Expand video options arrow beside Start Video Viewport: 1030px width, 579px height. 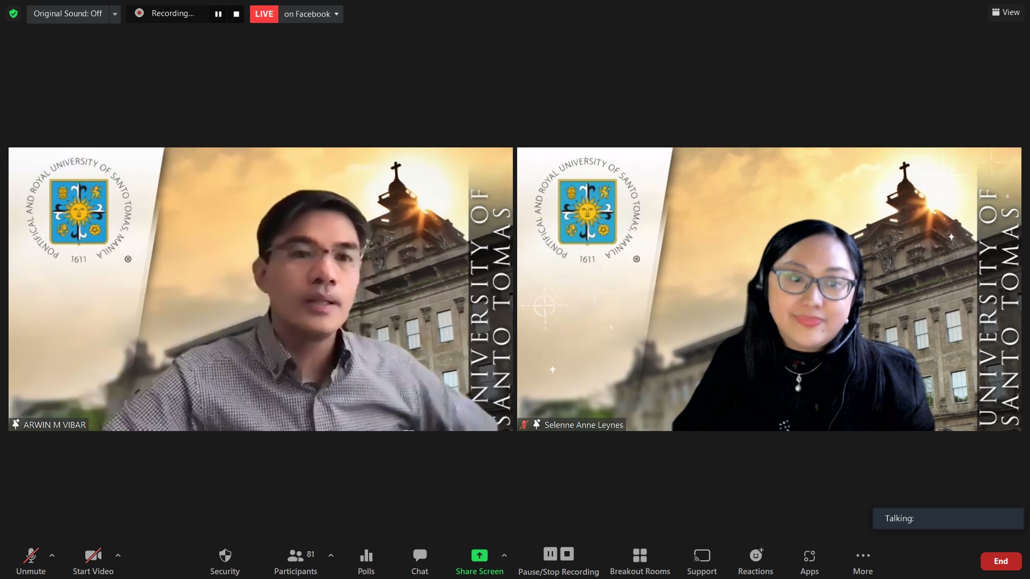pyautogui.click(x=118, y=555)
